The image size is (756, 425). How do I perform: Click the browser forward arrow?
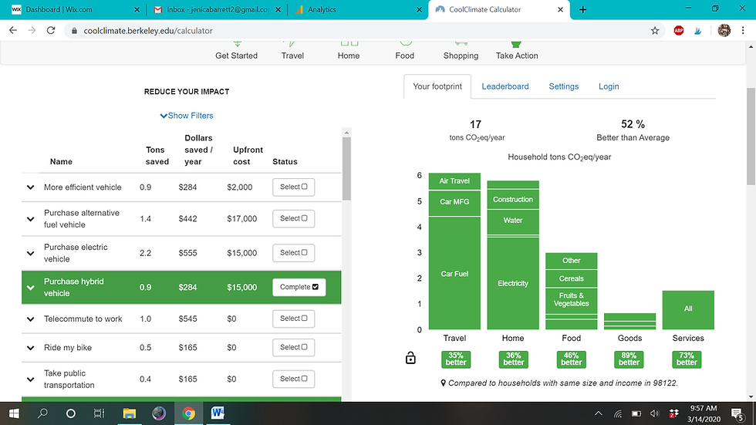pyautogui.click(x=32, y=30)
